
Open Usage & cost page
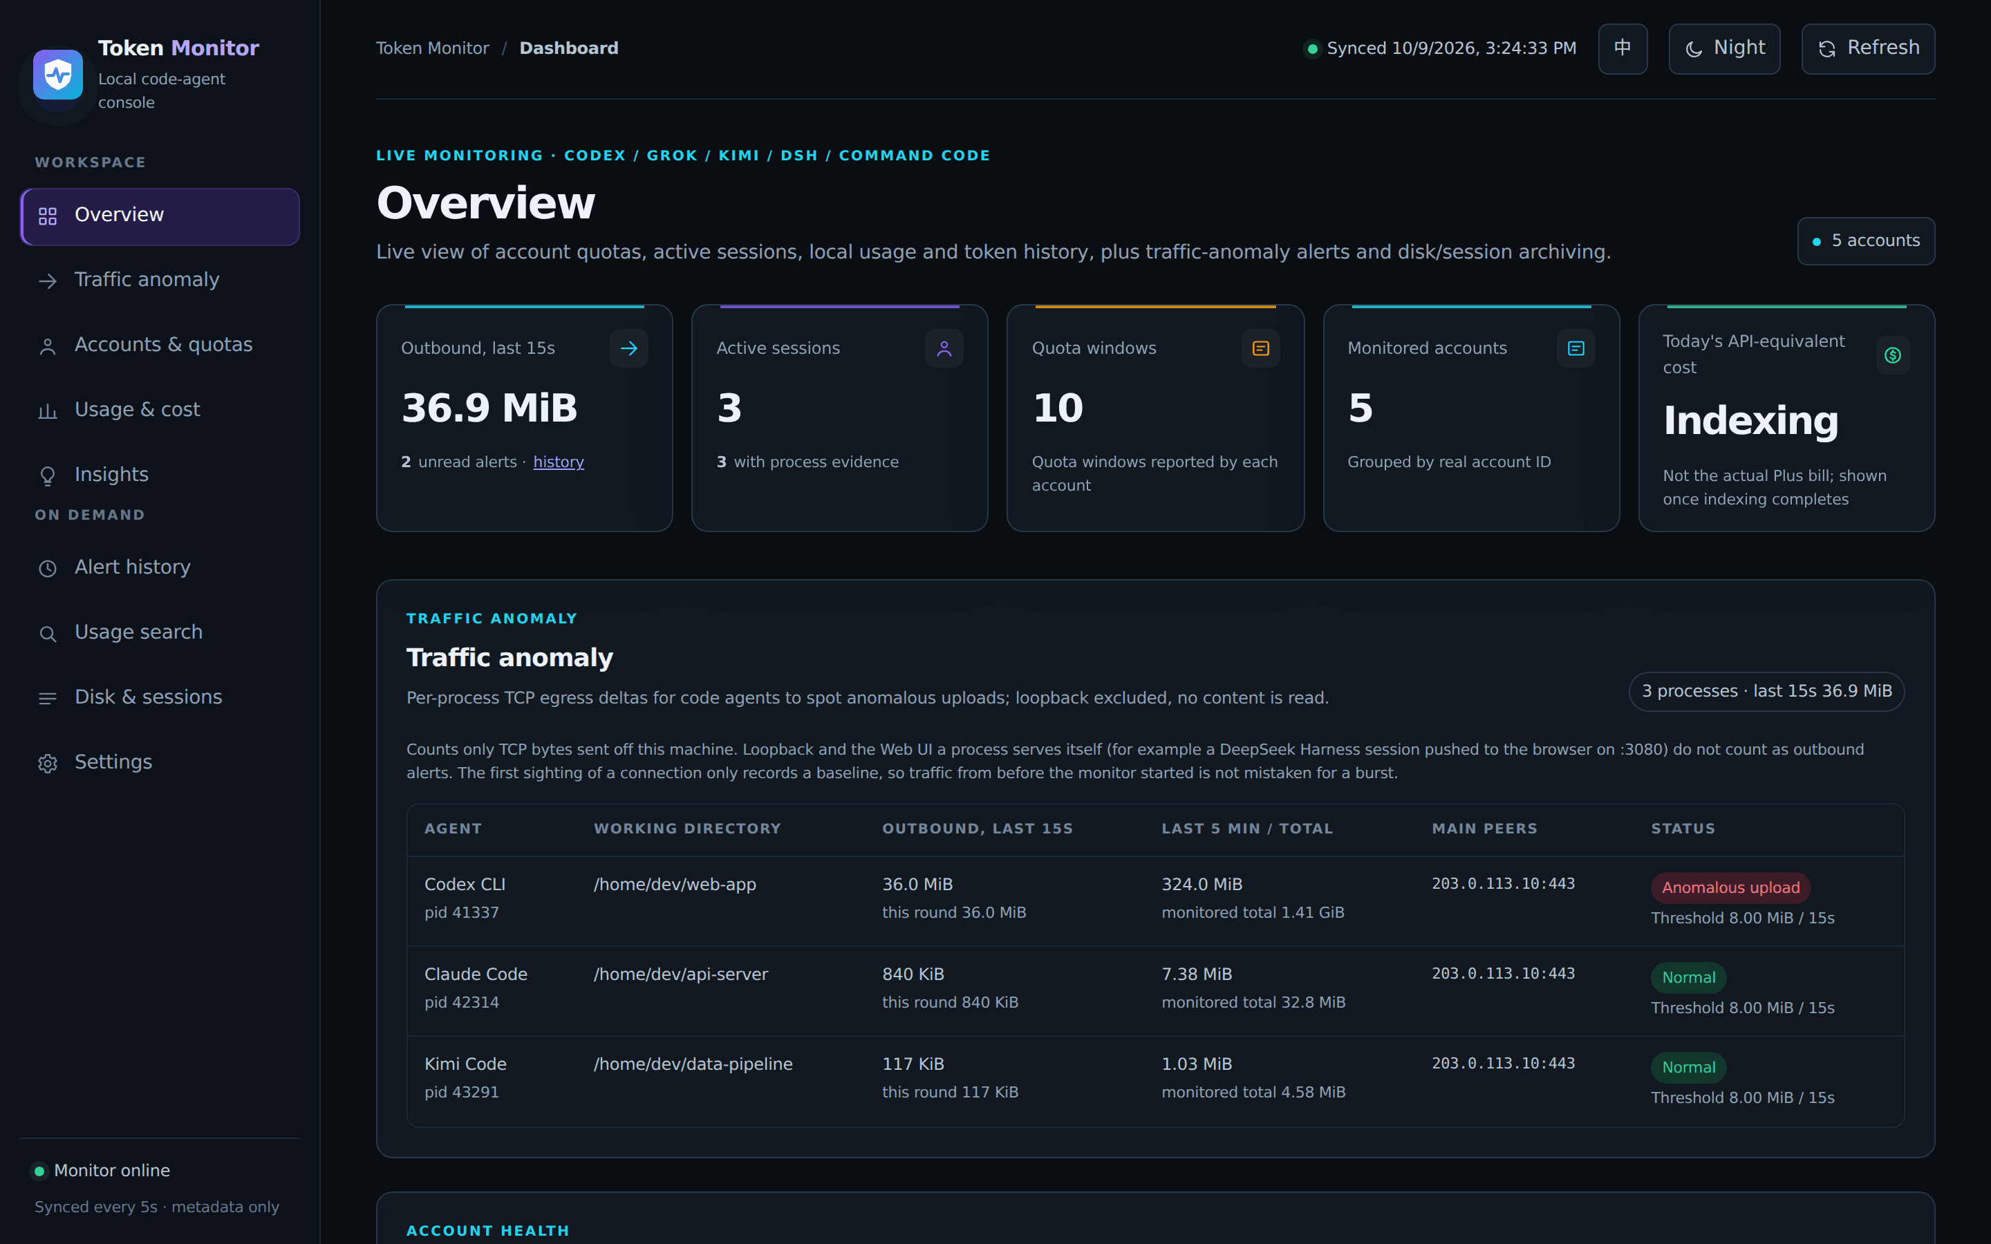pos(160,411)
